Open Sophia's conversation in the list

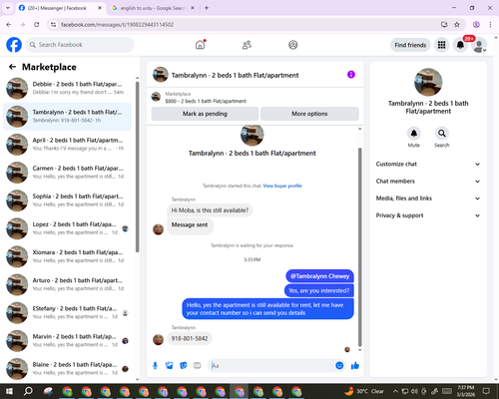(x=67, y=200)
